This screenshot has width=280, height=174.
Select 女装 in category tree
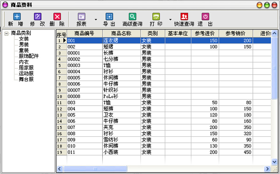[24, 39]
